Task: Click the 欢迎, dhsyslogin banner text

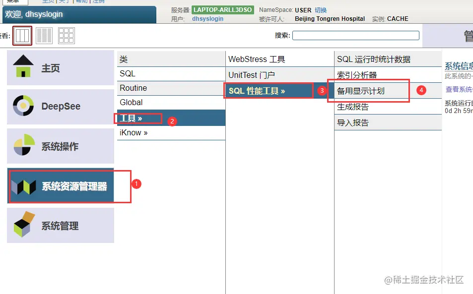Action: coord(33,14)
